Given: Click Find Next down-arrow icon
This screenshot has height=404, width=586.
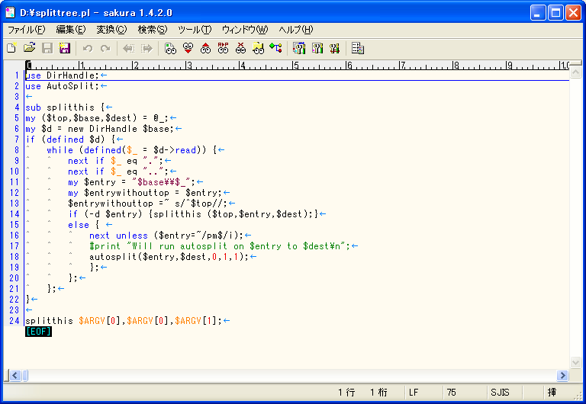Looking at the screenshot, I should pyautogui.click(x=188, y=48).
